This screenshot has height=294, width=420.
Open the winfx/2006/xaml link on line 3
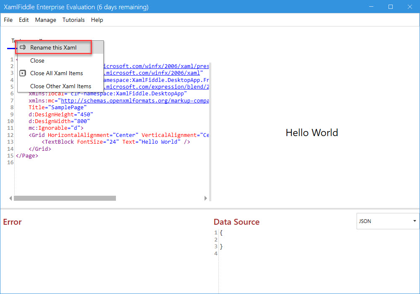(x=153, y=73)
